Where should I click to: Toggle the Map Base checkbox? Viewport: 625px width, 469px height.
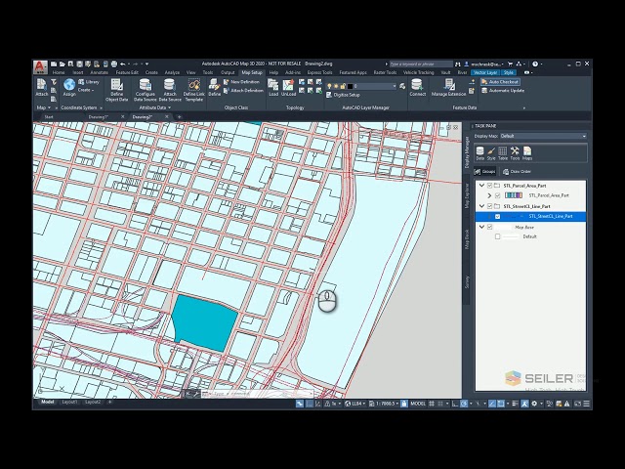[x=490, y=227]
